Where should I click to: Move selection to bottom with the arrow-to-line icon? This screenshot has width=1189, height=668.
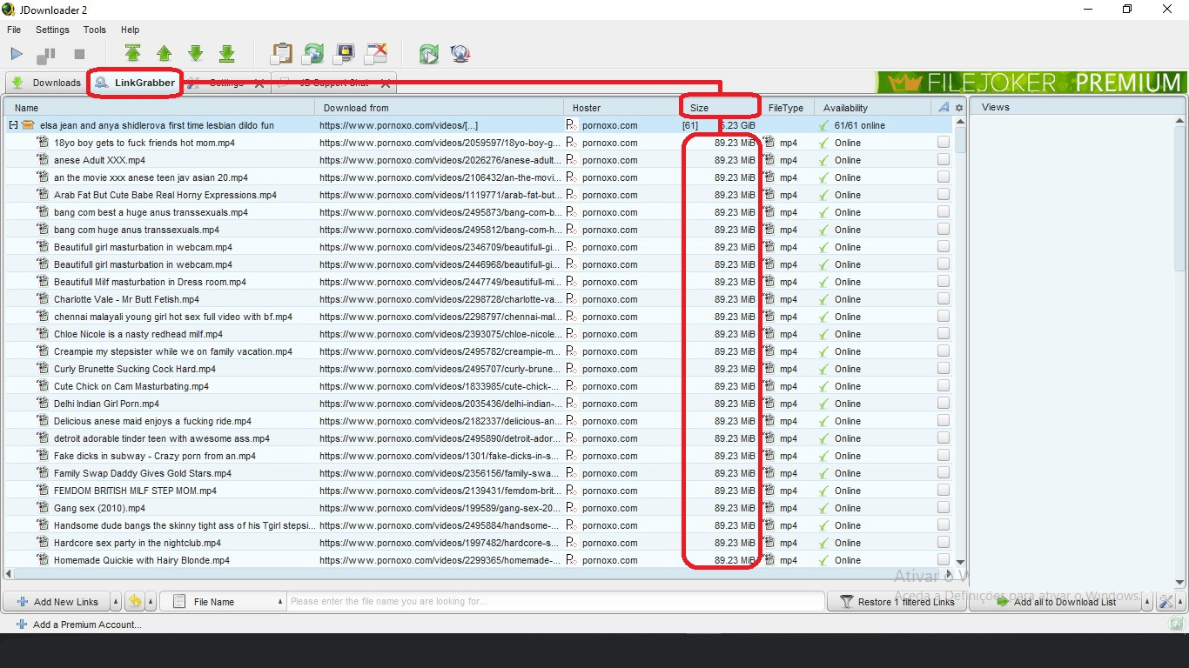click(x=226, y=54)
